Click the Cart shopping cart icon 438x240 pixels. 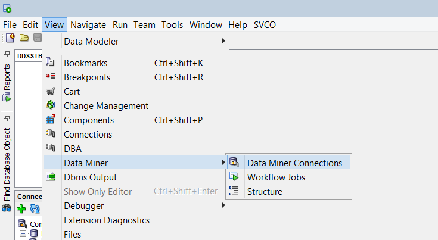tap(50, 91)
